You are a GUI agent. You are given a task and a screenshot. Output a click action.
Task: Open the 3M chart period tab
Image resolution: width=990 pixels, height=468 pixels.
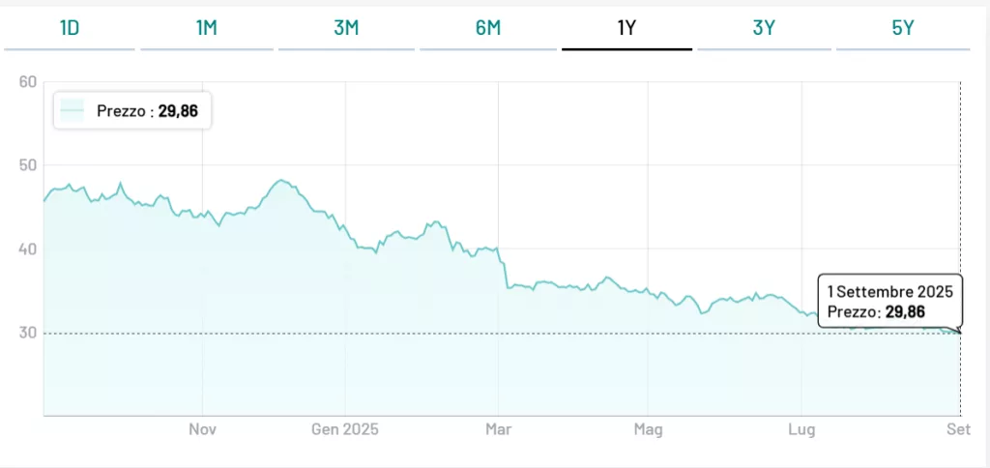click(346, 28)
